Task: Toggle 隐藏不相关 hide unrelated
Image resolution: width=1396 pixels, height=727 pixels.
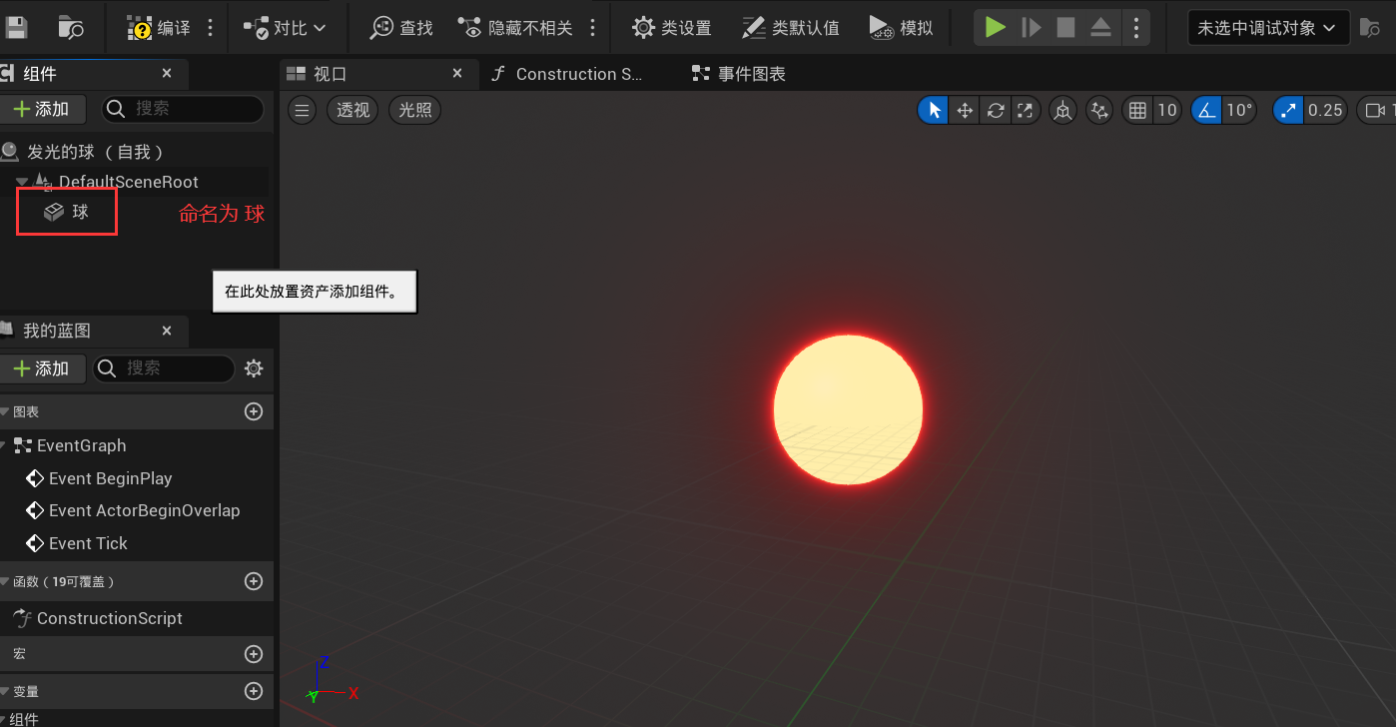Action: click(516, 28)
